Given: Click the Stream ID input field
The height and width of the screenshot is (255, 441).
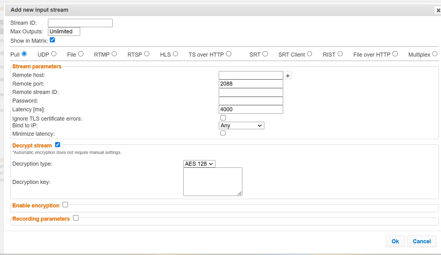Looking at the screenshot, I should pos(80,23).
